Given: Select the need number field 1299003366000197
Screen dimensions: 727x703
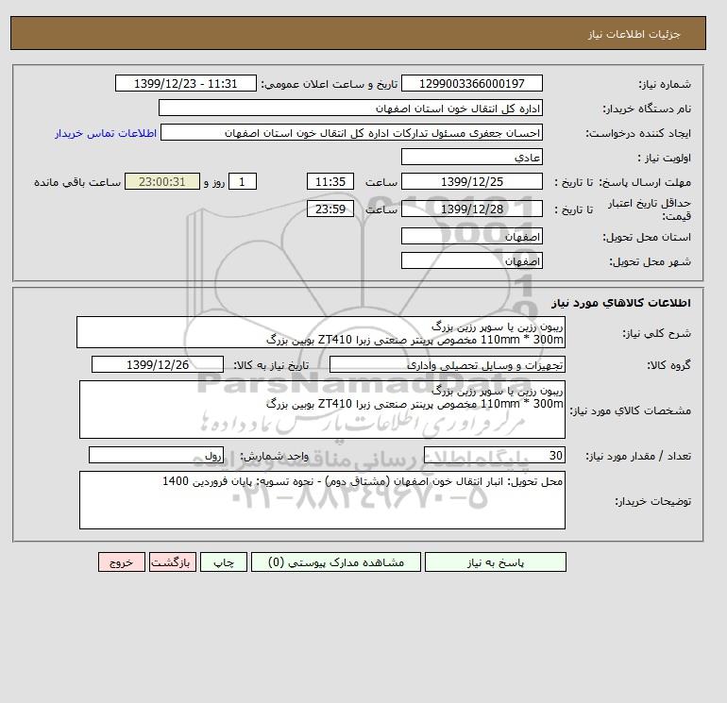Looking at the screenshot, I should (471, 83).
